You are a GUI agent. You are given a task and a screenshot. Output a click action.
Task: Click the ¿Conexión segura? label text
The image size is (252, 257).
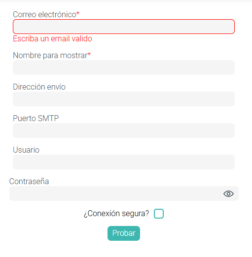point(116,214)
